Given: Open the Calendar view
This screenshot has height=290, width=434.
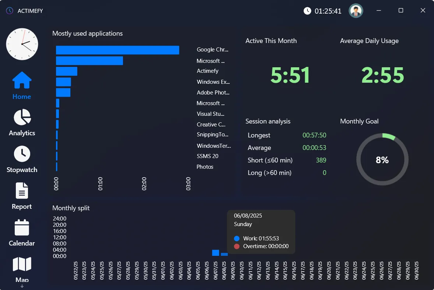Looking at the screenshot, I should [x=21, y=232].
